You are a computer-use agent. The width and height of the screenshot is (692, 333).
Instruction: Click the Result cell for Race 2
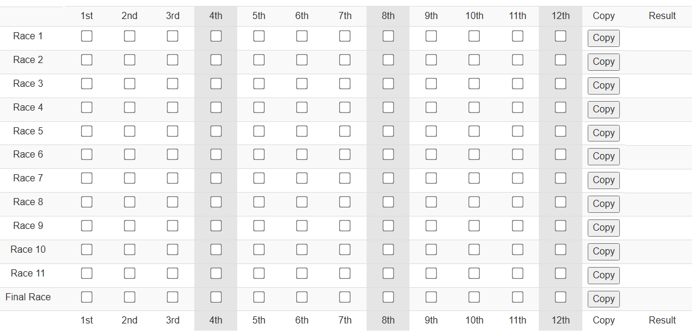[x=662, y=62]
